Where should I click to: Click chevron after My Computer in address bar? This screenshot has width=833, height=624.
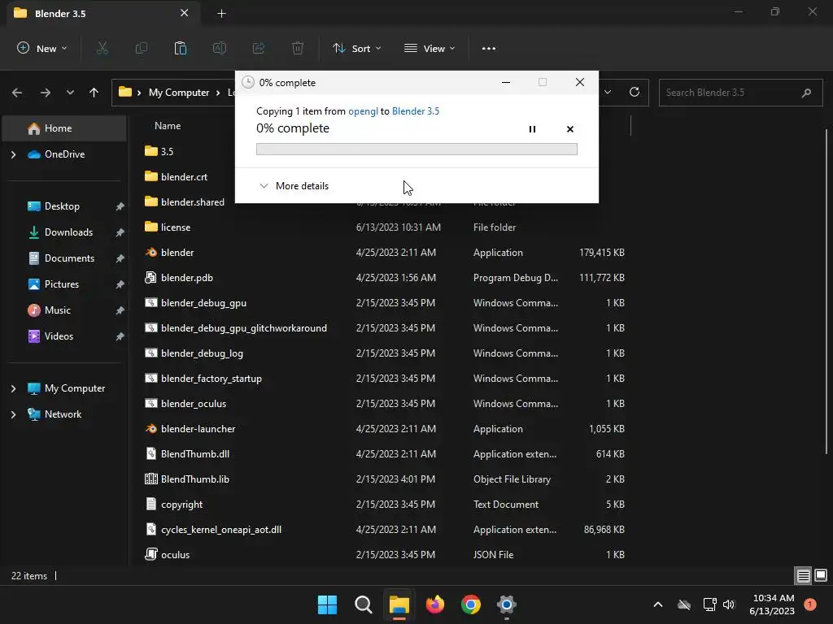218,93
